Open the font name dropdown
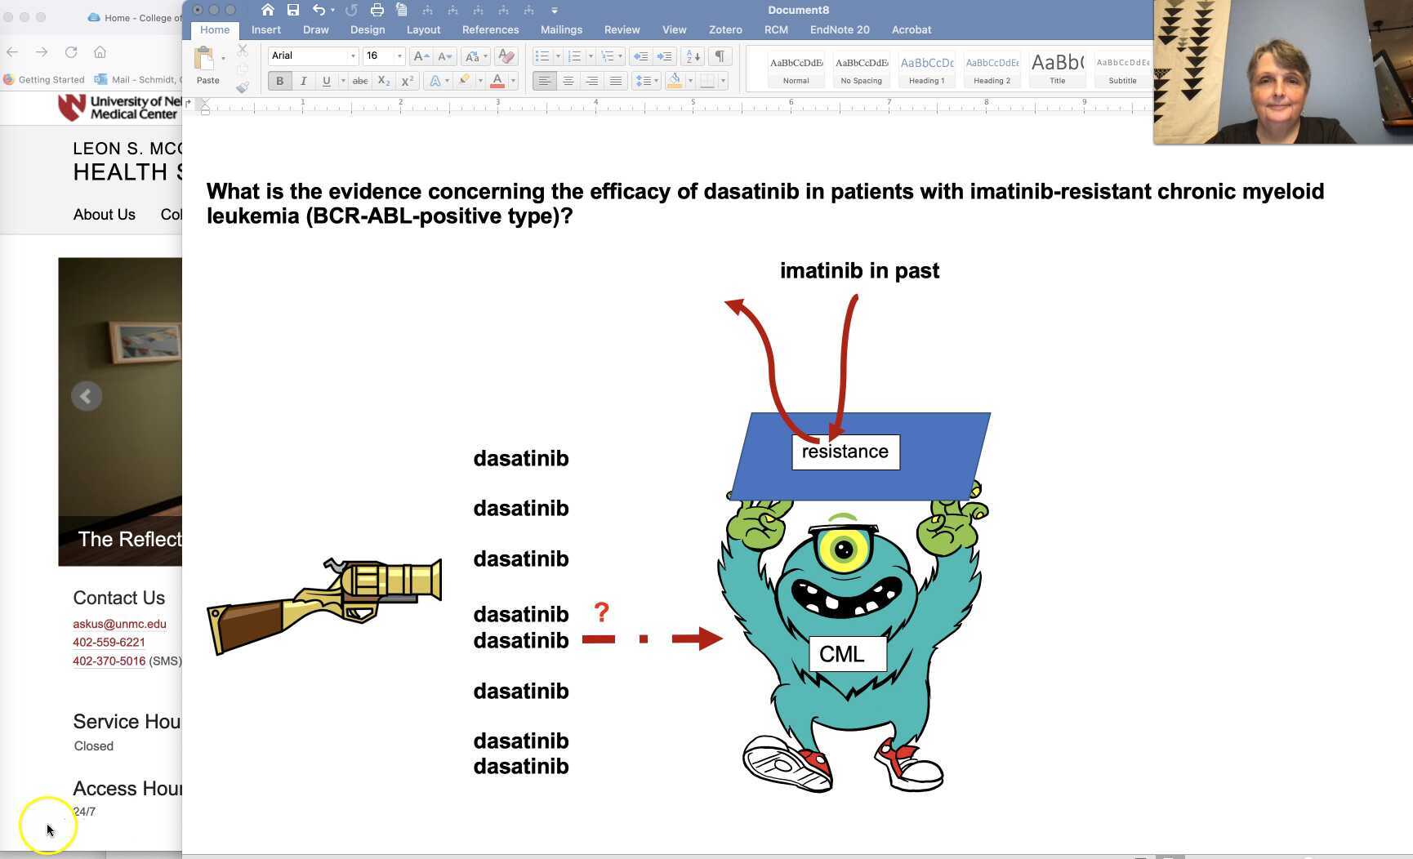1413x859 pixels. pos(353,56)
